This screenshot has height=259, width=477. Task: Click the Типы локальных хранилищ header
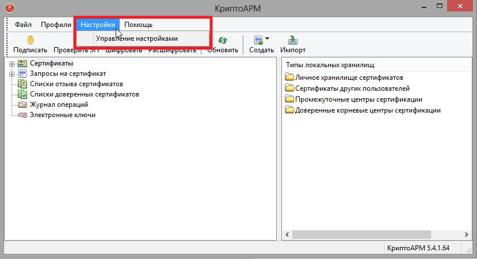click(x=330, y=65)
